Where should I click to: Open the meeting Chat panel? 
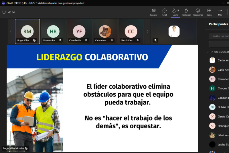coord(164,12)
